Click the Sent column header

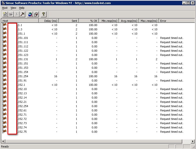pyautogui.click(x=69, y=21)
